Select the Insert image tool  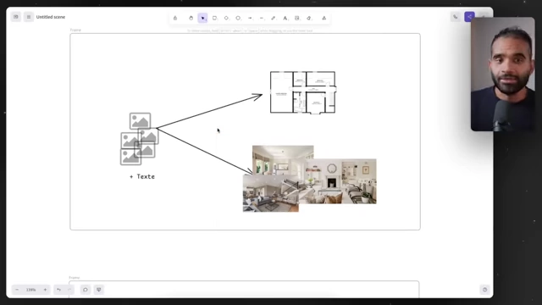point(297,18)
